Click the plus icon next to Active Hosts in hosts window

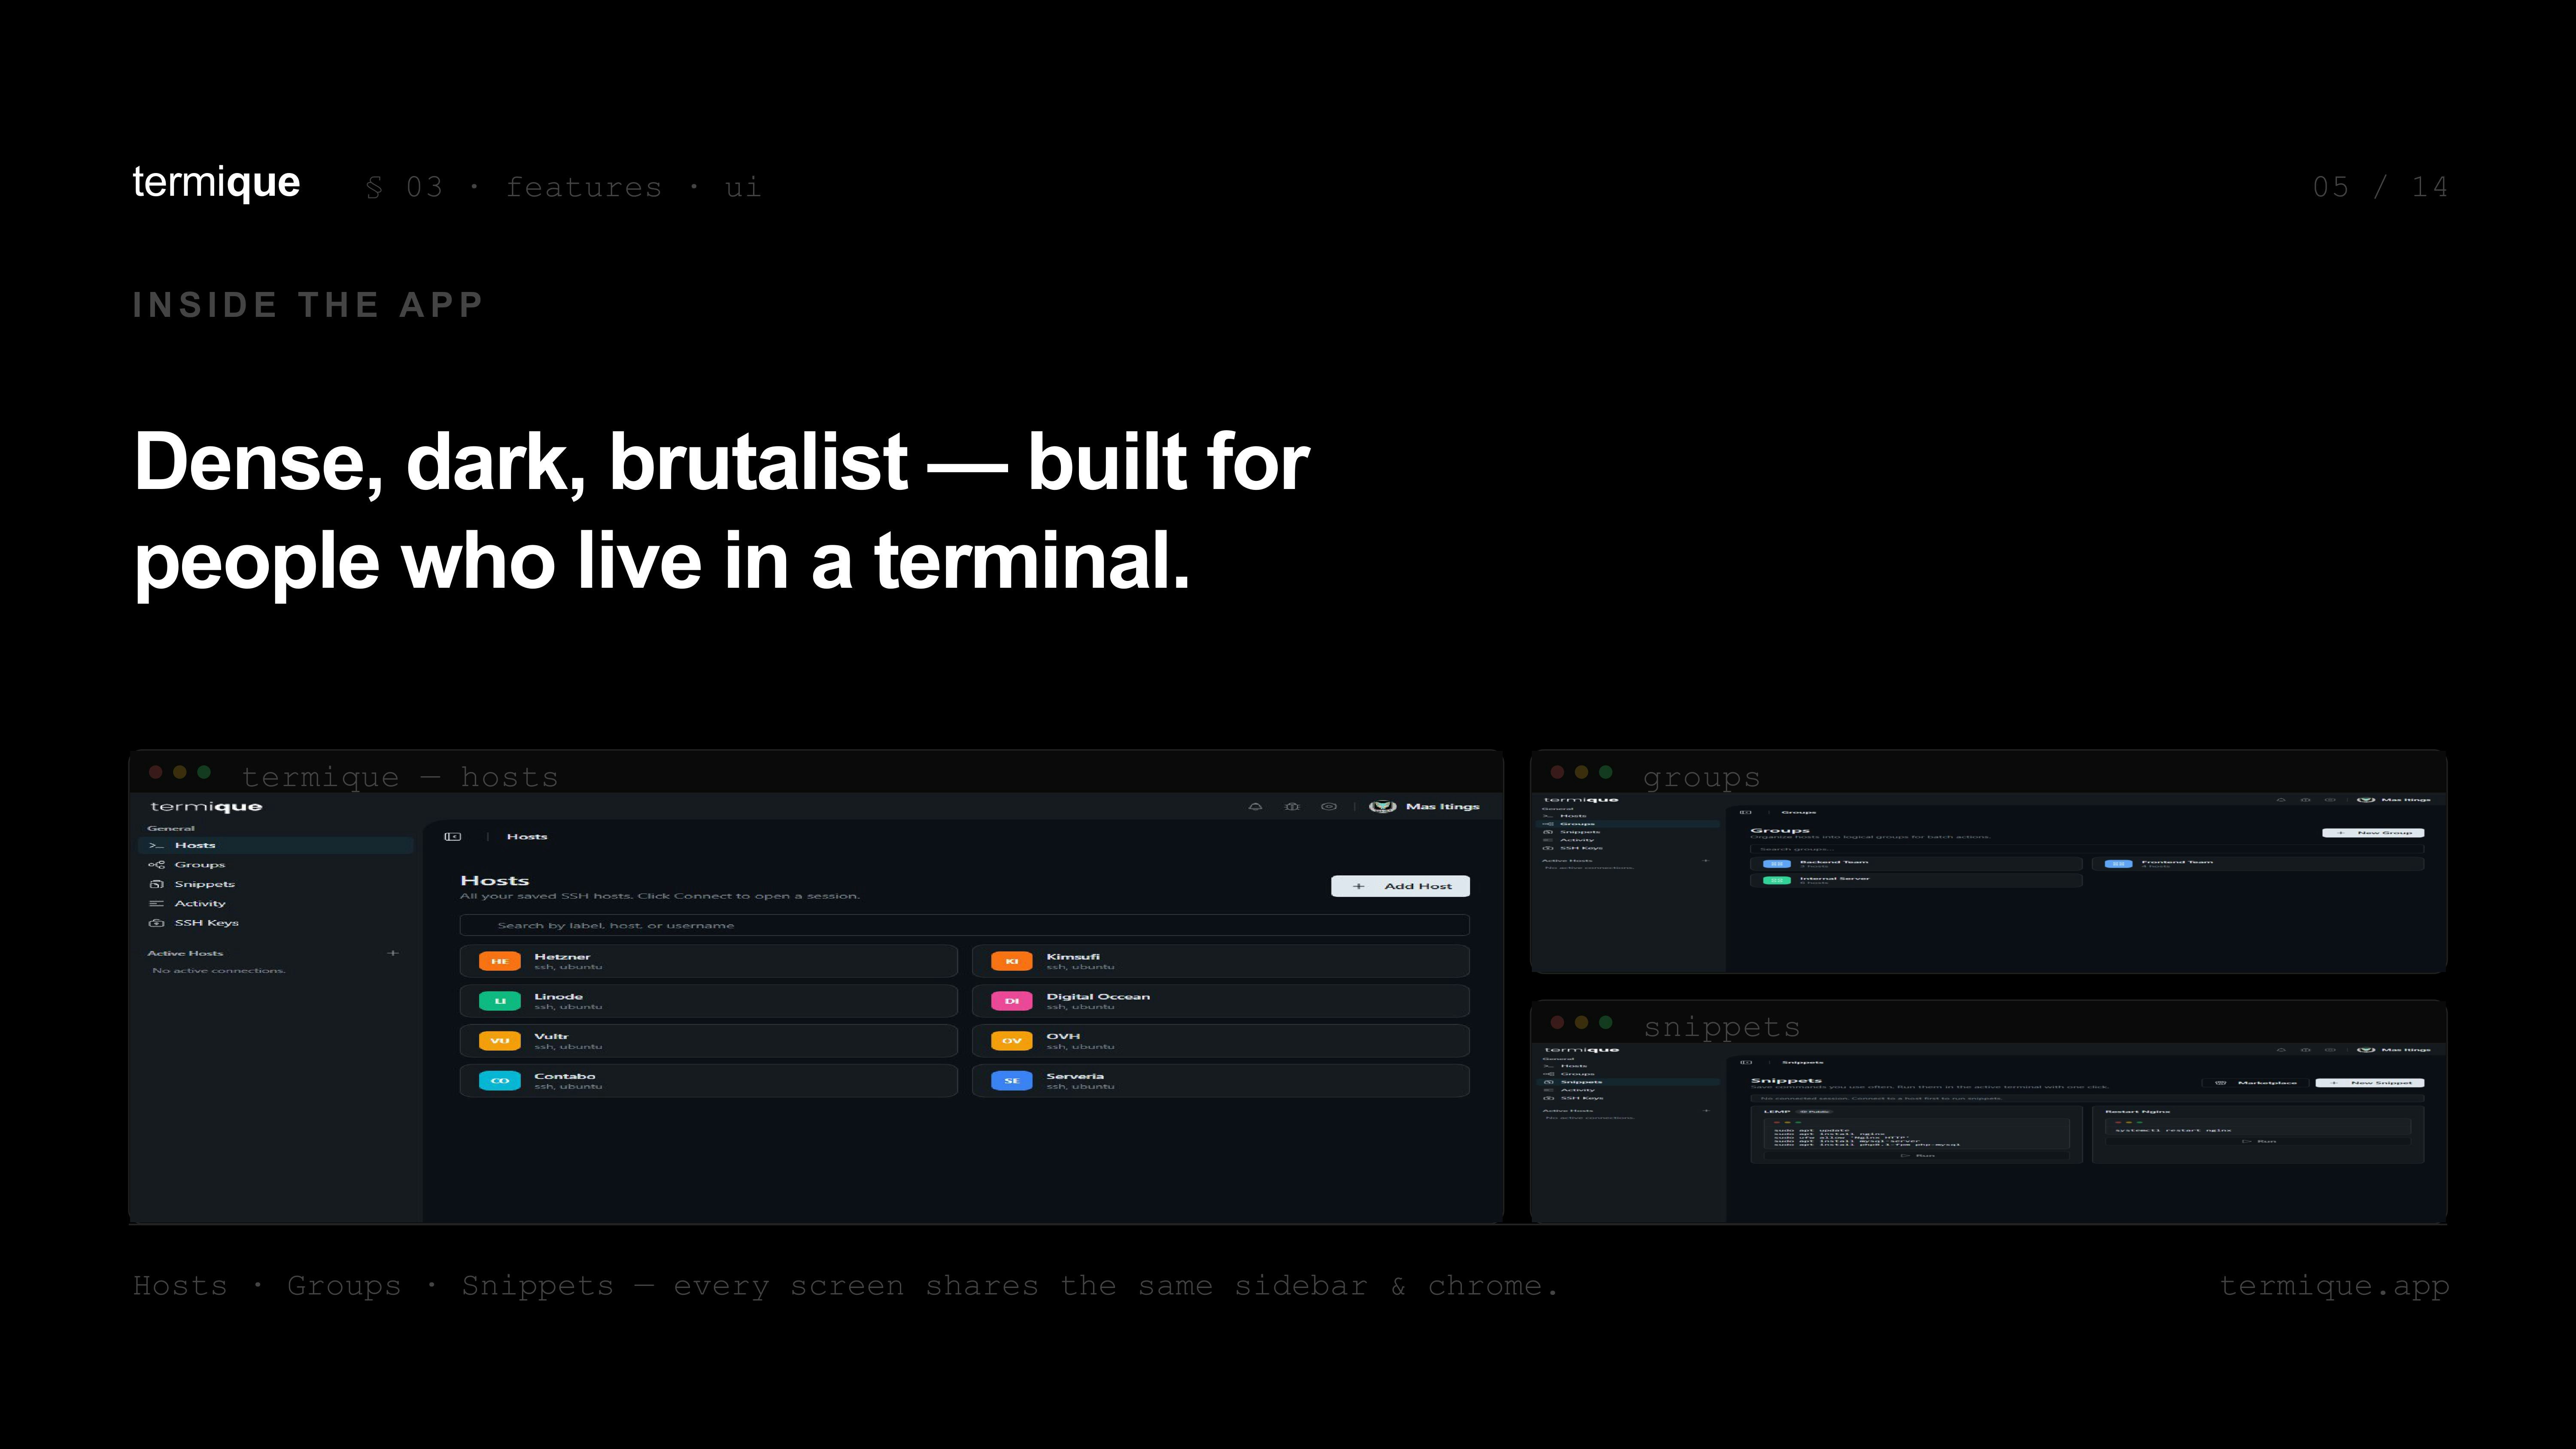[x=393, y=953]
